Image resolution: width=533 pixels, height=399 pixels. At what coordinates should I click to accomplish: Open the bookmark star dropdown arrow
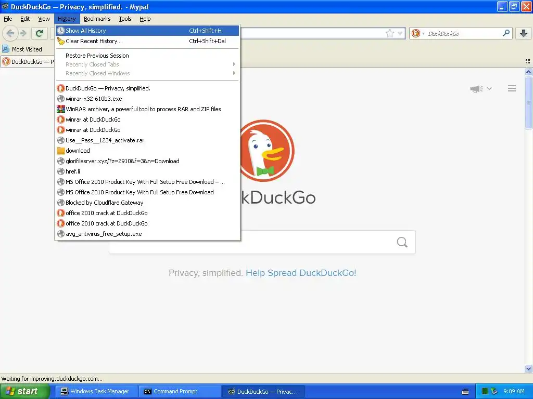coord(400,33)
